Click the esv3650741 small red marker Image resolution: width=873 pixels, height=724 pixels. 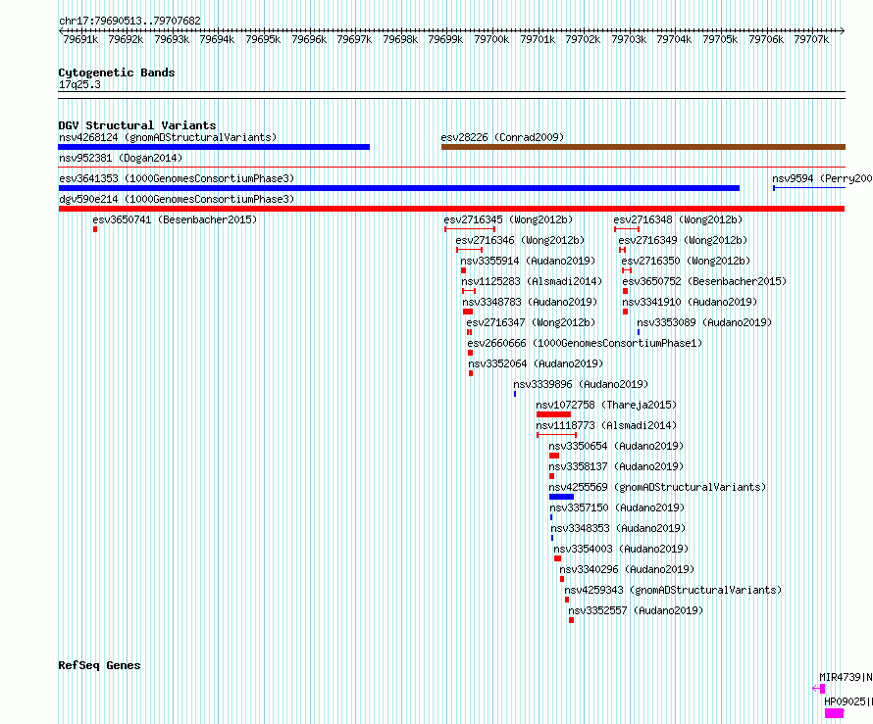[95, 229]
